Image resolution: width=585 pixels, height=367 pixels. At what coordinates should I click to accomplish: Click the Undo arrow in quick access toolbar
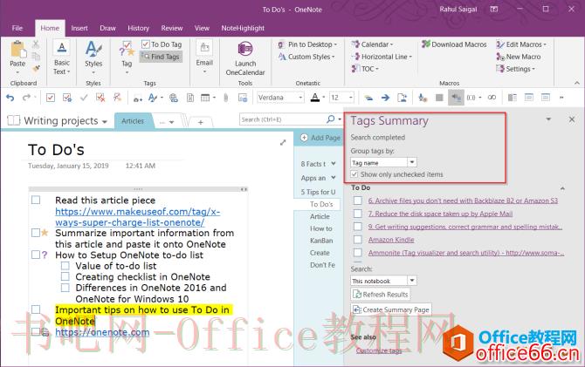[10, 98]
